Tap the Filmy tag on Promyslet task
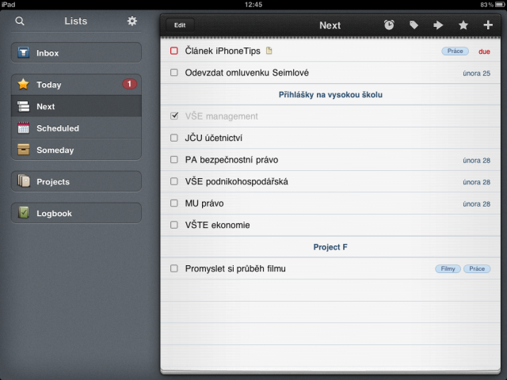 click(x=448, y=269)
